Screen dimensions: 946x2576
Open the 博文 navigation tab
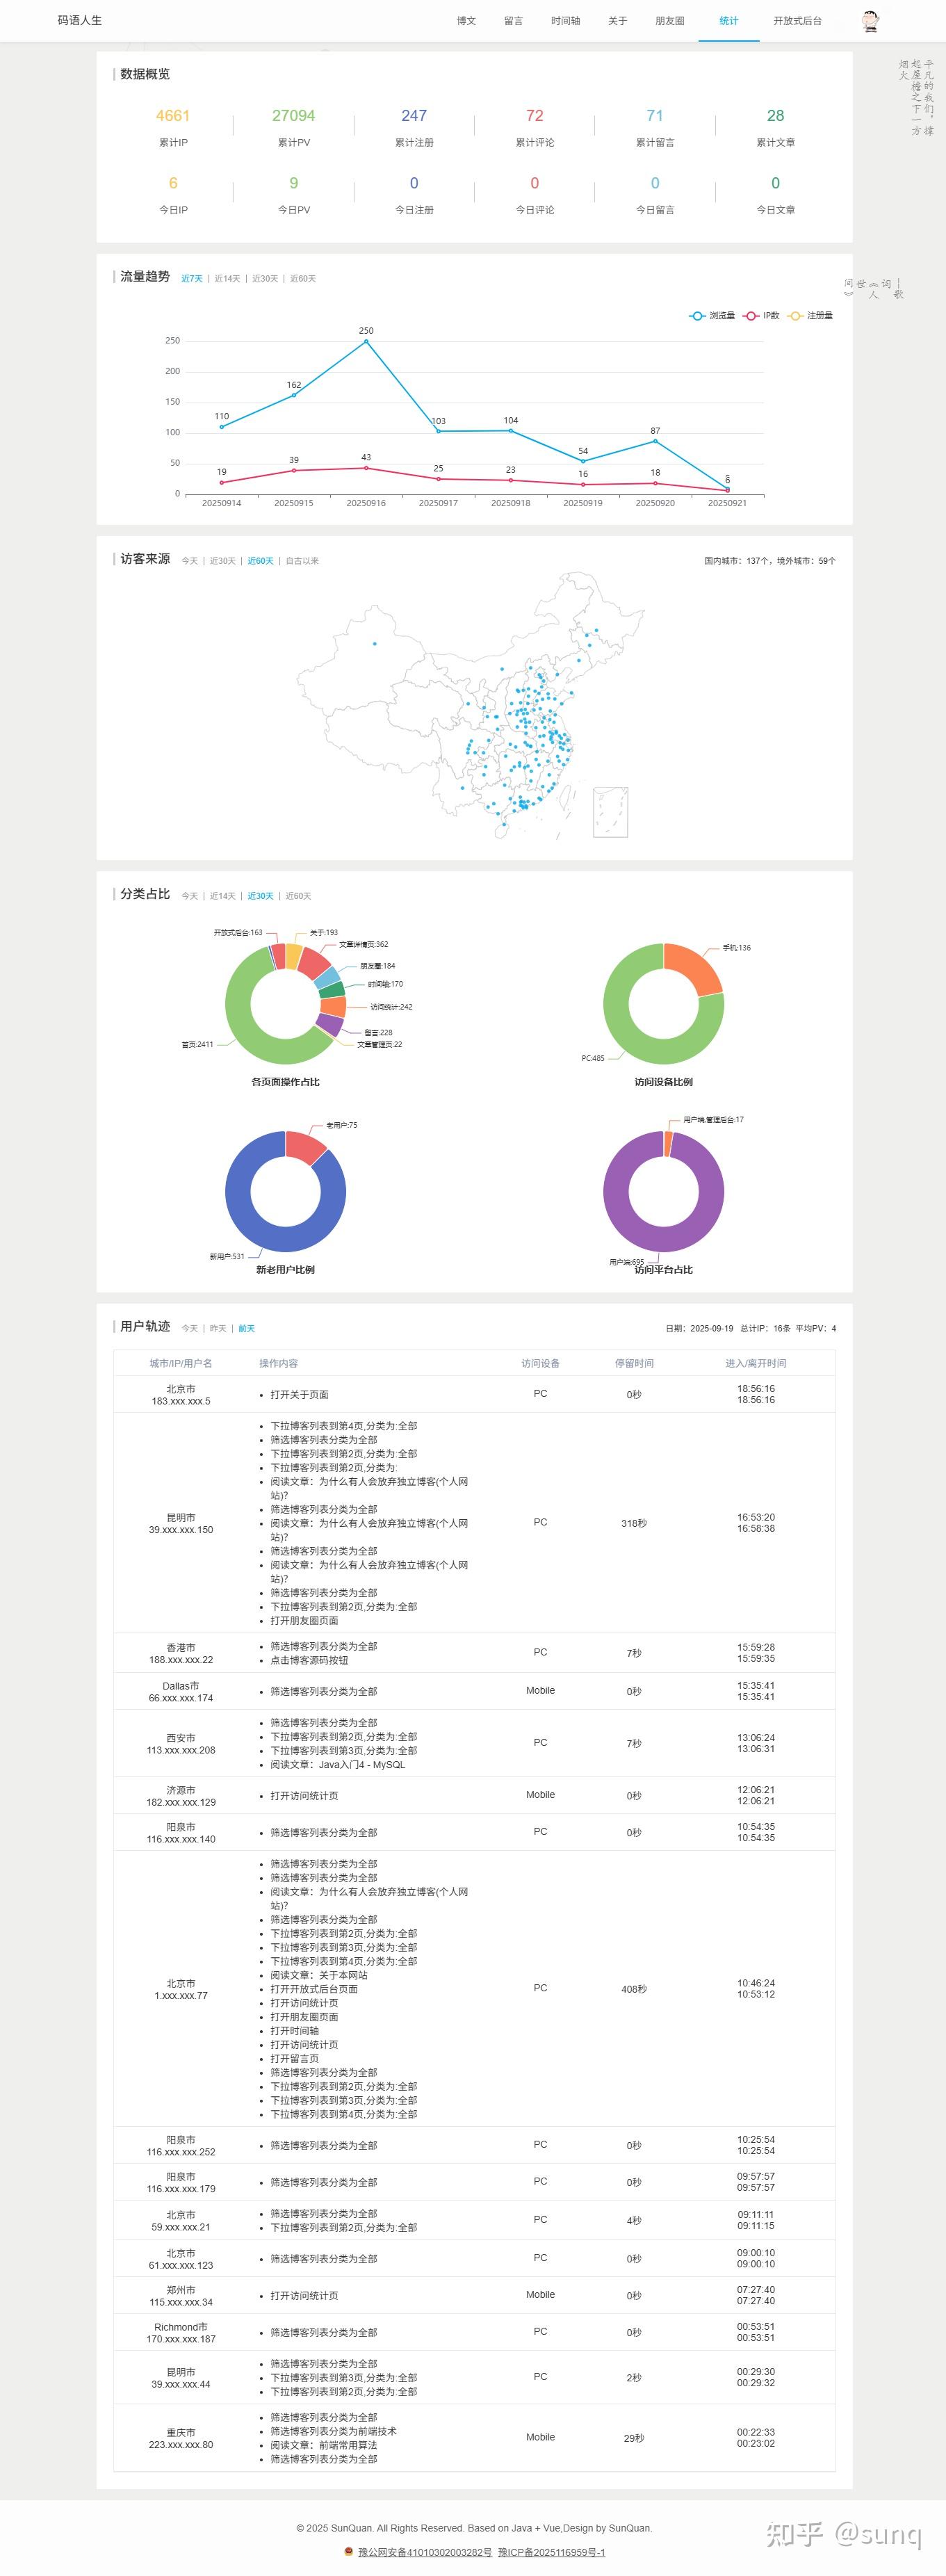click(x=466, y=21)
